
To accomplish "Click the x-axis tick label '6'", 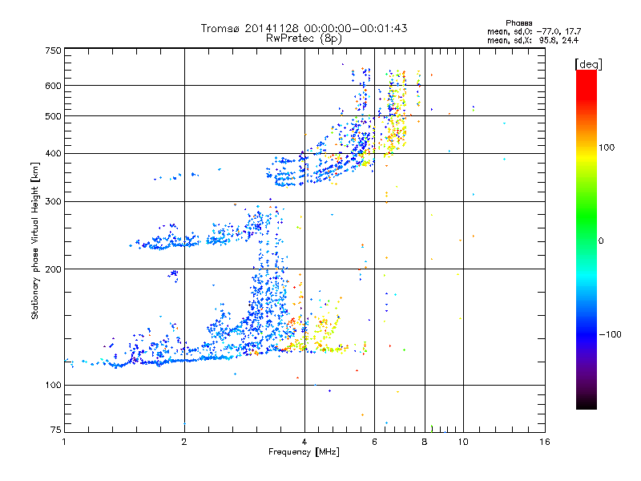I will point(374,442).
